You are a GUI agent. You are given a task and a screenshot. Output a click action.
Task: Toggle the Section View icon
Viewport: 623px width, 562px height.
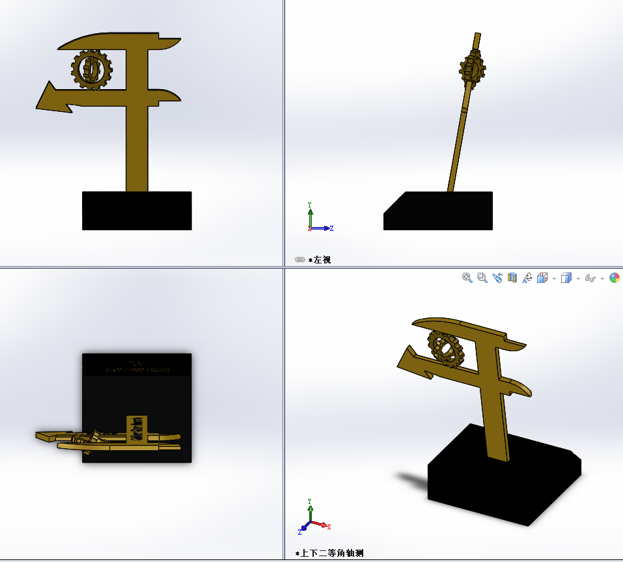tap(512, 278)
